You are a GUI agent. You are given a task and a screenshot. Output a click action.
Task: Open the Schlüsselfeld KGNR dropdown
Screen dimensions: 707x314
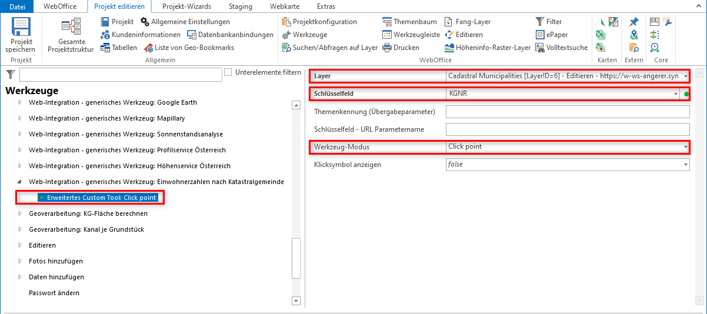tap(676, 94)
